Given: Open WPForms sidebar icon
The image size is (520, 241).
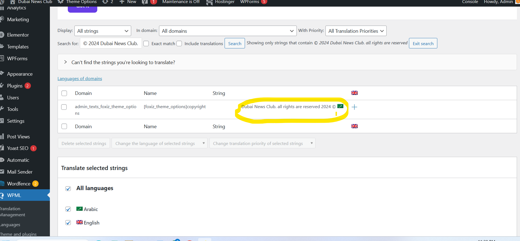Looking at the screenshot, I should point(2,58).
